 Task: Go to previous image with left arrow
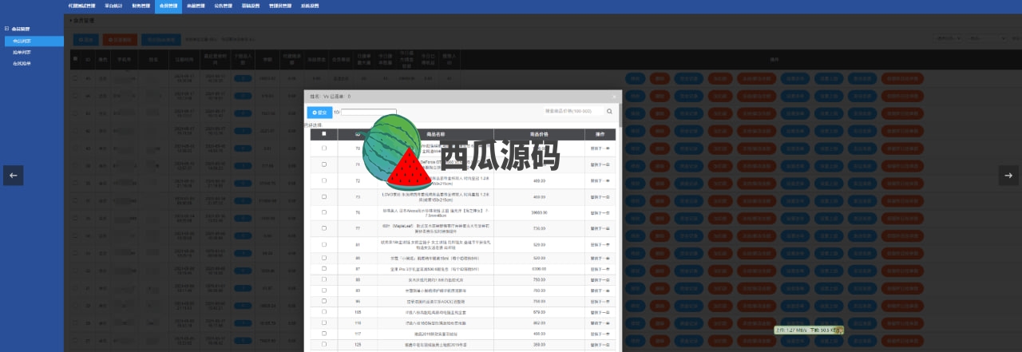point(13,176)
